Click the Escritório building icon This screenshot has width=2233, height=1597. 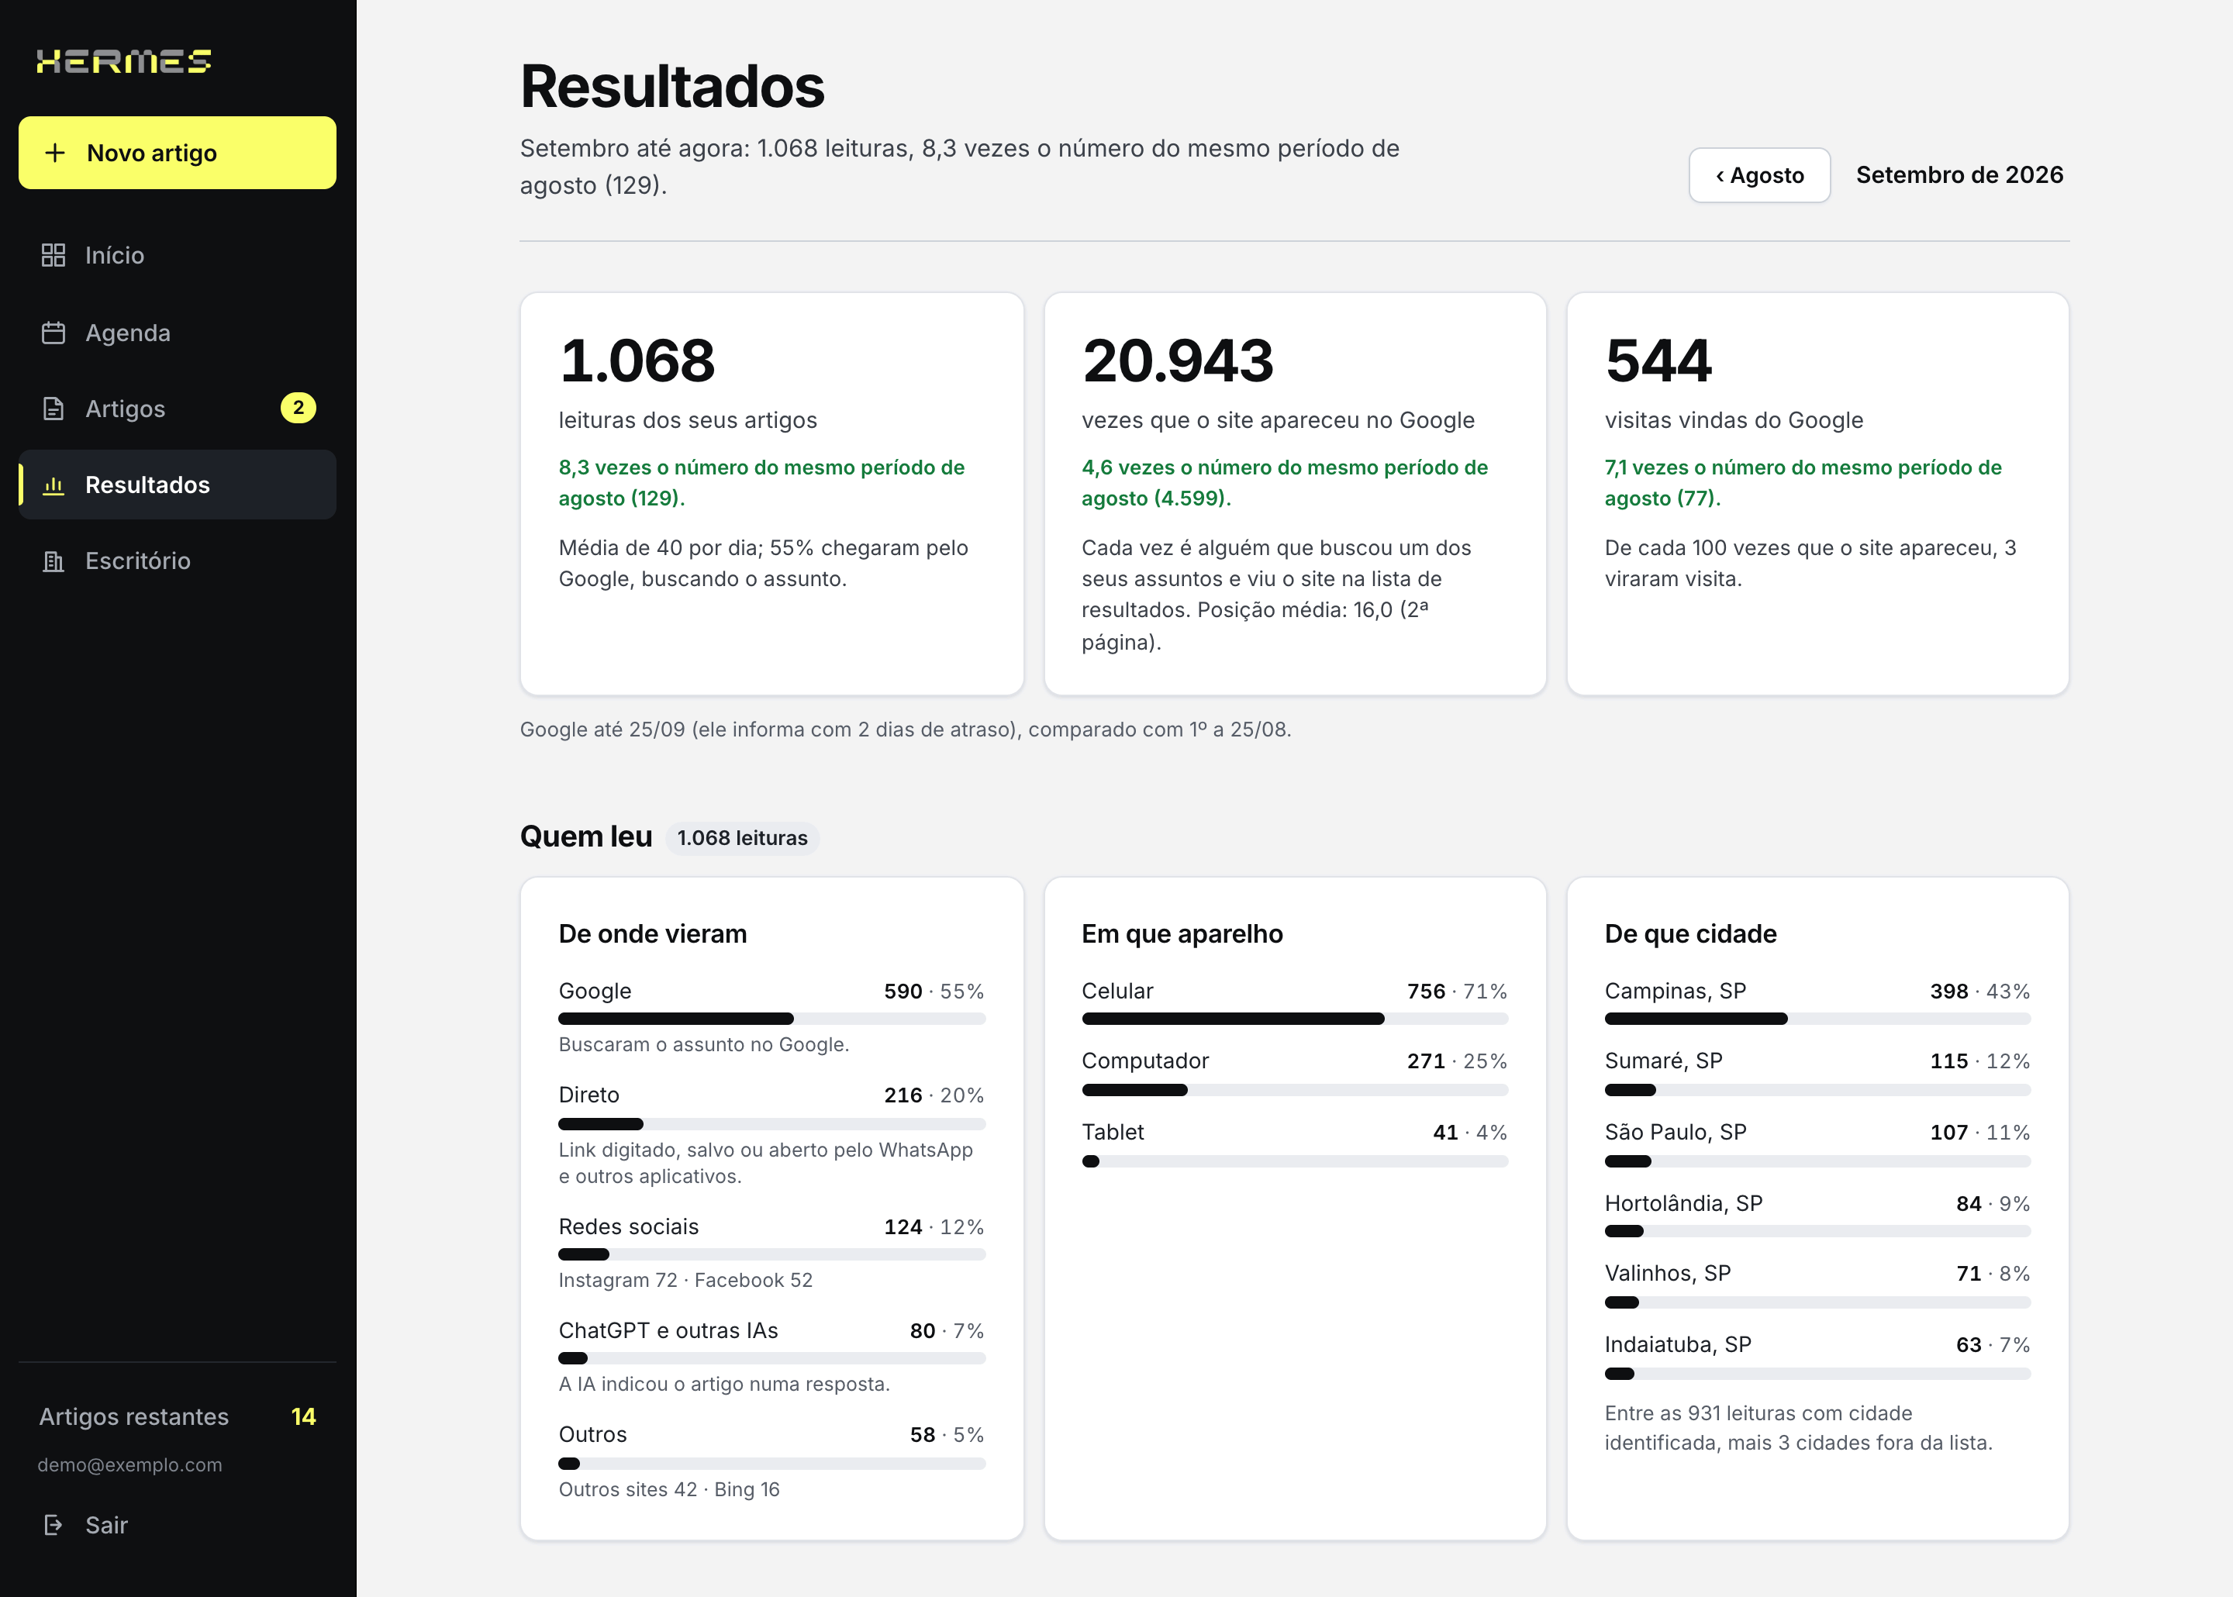pyautogui.click(x=53, y=561)
